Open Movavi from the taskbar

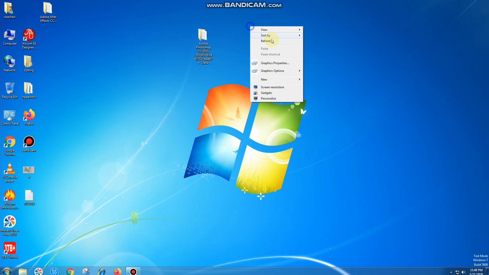39,272
